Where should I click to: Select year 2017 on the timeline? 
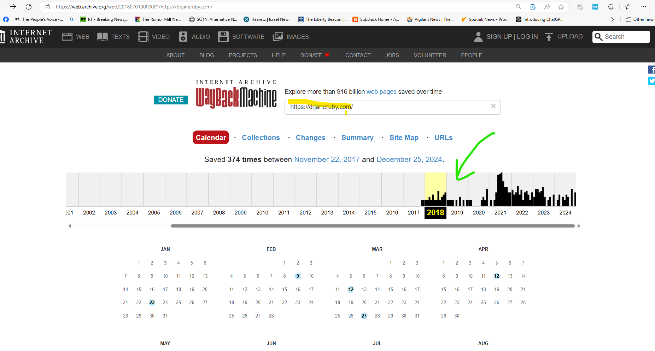tap(414, 213)
